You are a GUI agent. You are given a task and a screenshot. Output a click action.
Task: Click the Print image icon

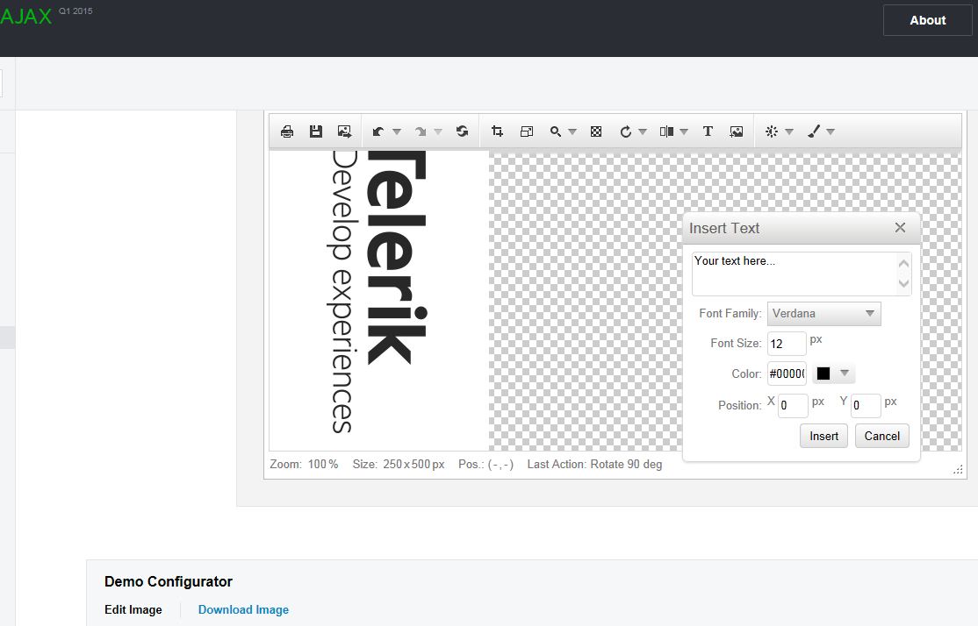(x=287, y=132)
